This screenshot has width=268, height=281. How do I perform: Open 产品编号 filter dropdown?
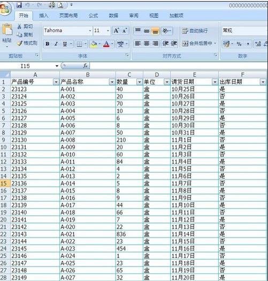click(56, 82)
